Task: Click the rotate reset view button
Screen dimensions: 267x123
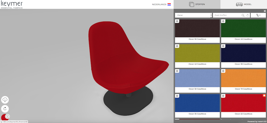Action: [5, 108]
